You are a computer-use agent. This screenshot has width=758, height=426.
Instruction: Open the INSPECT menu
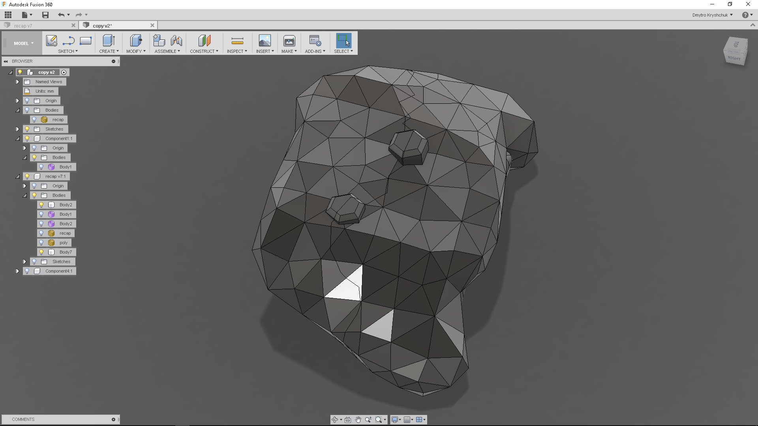click(237, 51)
